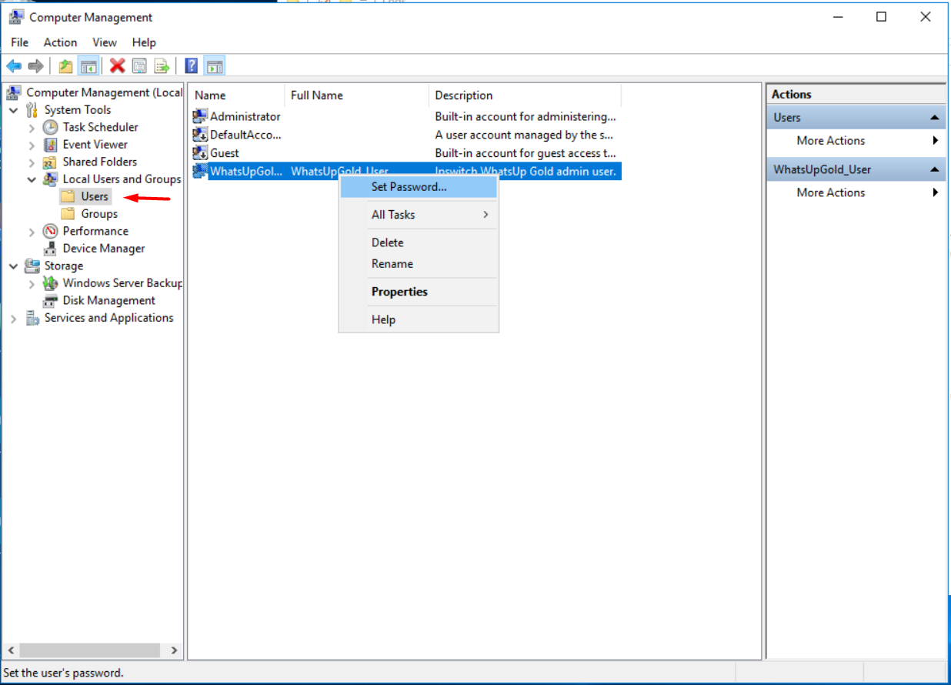Screen dimensions: 951x685
Task: Choose Delete in the context menu
Action: click(x=419, y=242)
